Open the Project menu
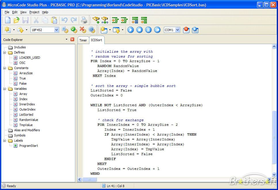278x190 pixels. (x=34, y=12)
